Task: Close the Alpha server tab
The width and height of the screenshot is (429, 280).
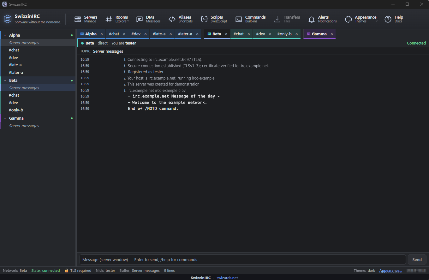Action: (102, 34)
